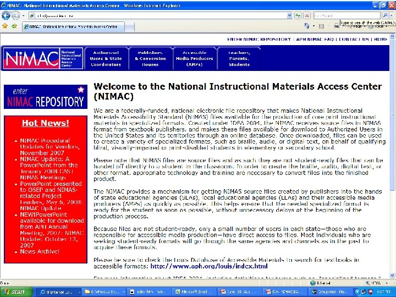Click the red Stop loading icon
The width and height of the screenshot is (396, 297).
(x=307, y=15)
